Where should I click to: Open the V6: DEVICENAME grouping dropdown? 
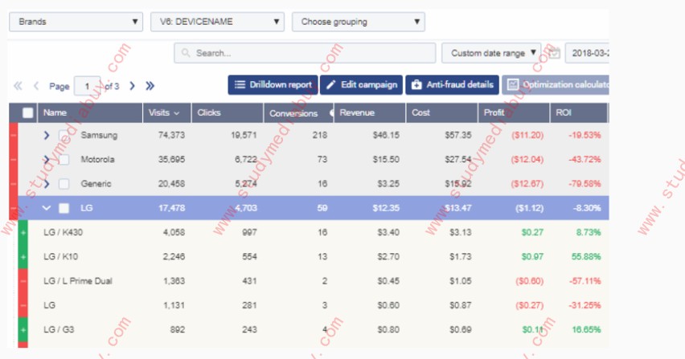(217, 22)
